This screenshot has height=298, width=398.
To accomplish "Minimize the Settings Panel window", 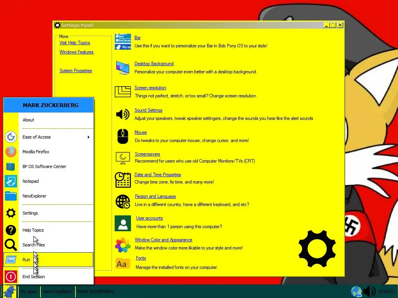I will click(x=326, y=25).
